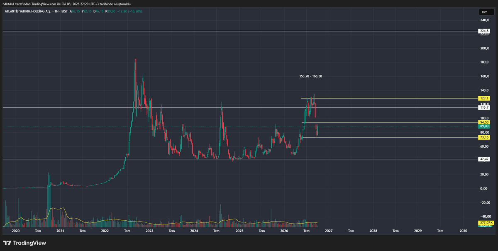Image resolution: width=498 pixels, height=251 pixels.
Task: Click the 115,7 price line label
Action: (x=484, y=107)
